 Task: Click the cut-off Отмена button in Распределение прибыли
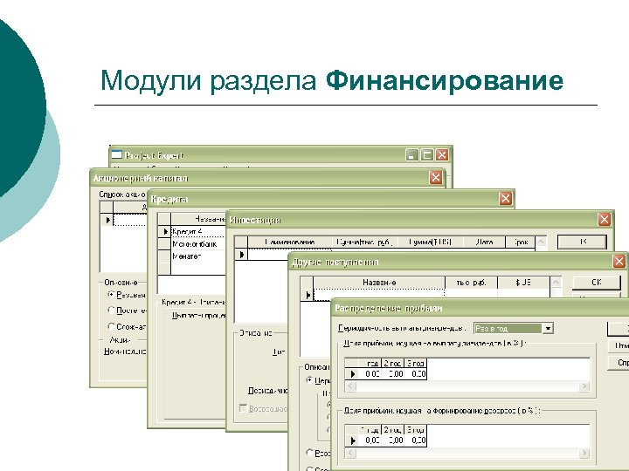coord(619,345)
